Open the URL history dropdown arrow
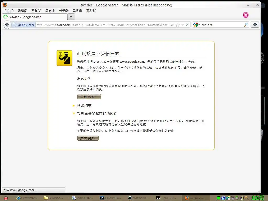Viewport: 268px width, 201px height. [183, 25]
